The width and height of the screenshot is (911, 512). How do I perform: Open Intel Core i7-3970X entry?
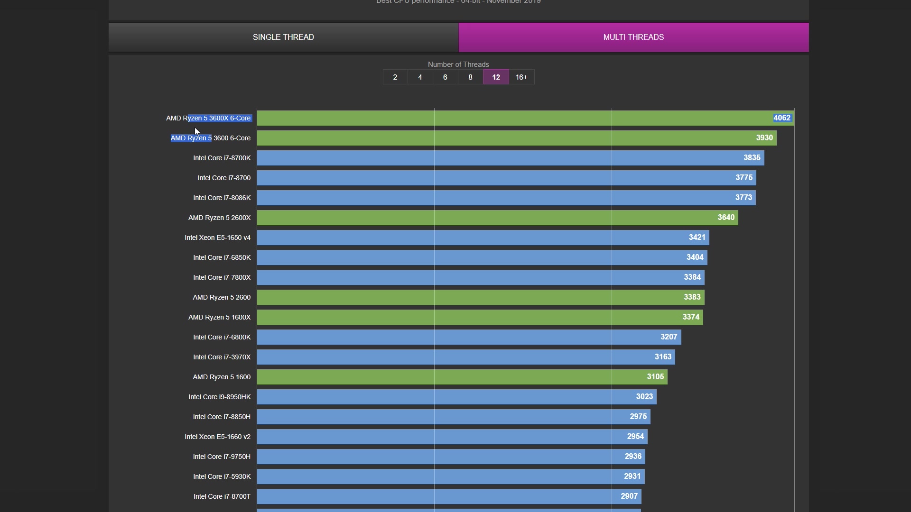click(222, 357)
